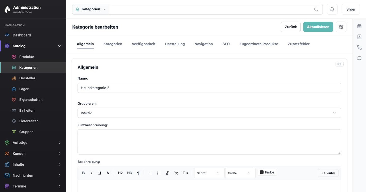Open the Größe size dropdown

pyautogui.click(x=240, y=173)
